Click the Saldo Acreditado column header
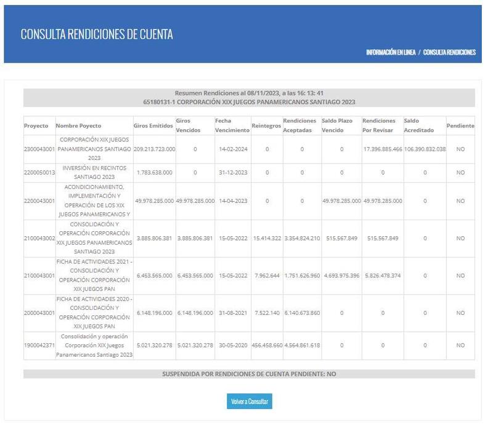The width and height of the screenshot is (493, 428). click(x=420, y=125)
